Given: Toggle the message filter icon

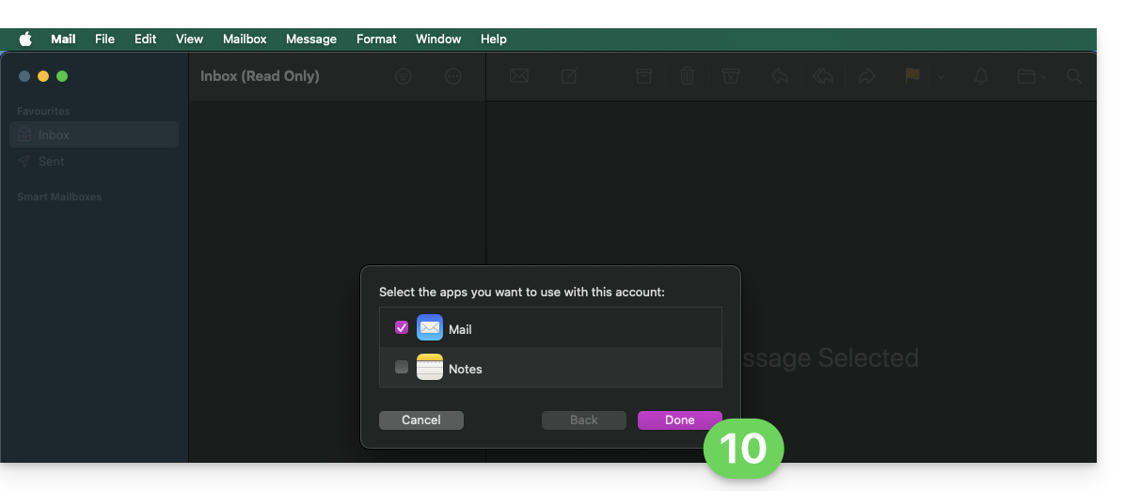Looking at the screenshot, I should [x=404, y=76].
